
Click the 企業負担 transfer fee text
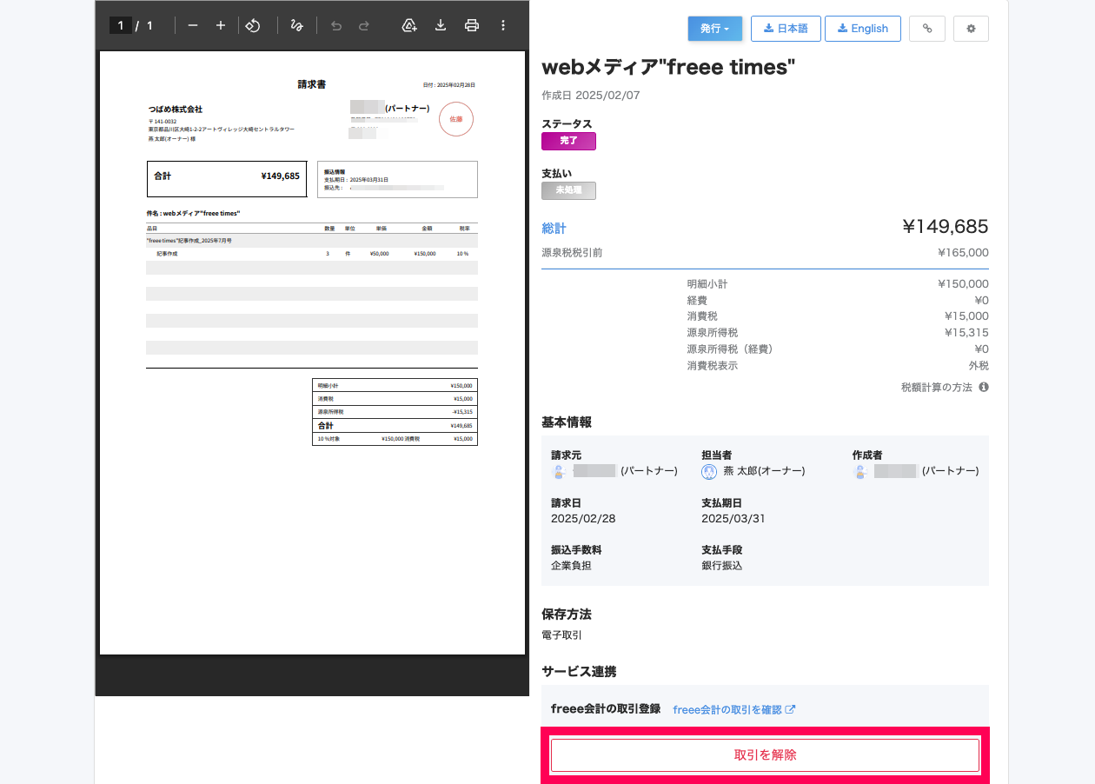pos(572,566)
